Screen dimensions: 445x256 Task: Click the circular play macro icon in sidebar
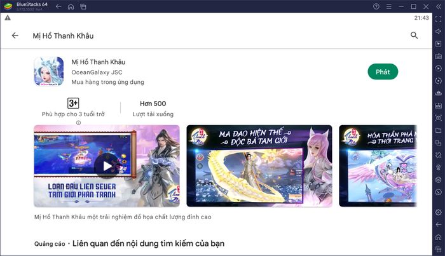point(439,69)
